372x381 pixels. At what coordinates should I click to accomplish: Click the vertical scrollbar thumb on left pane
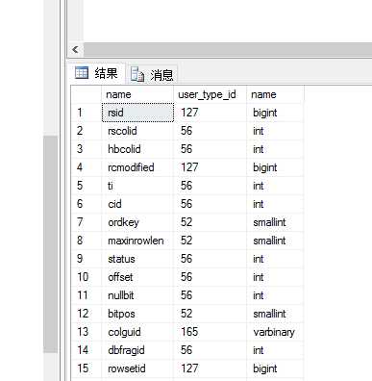click(x=50, y=243)
